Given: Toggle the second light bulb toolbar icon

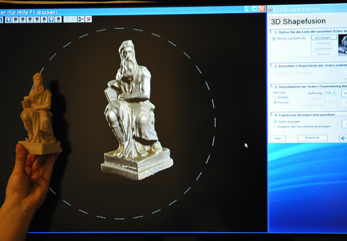Looking at the screenshot, I should pos(15,19).
